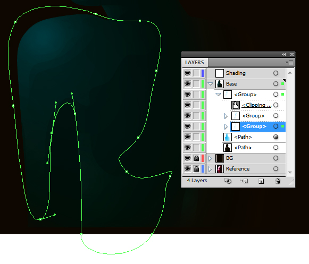Hide the Clipping path row's eye icon

coord(187,105)
